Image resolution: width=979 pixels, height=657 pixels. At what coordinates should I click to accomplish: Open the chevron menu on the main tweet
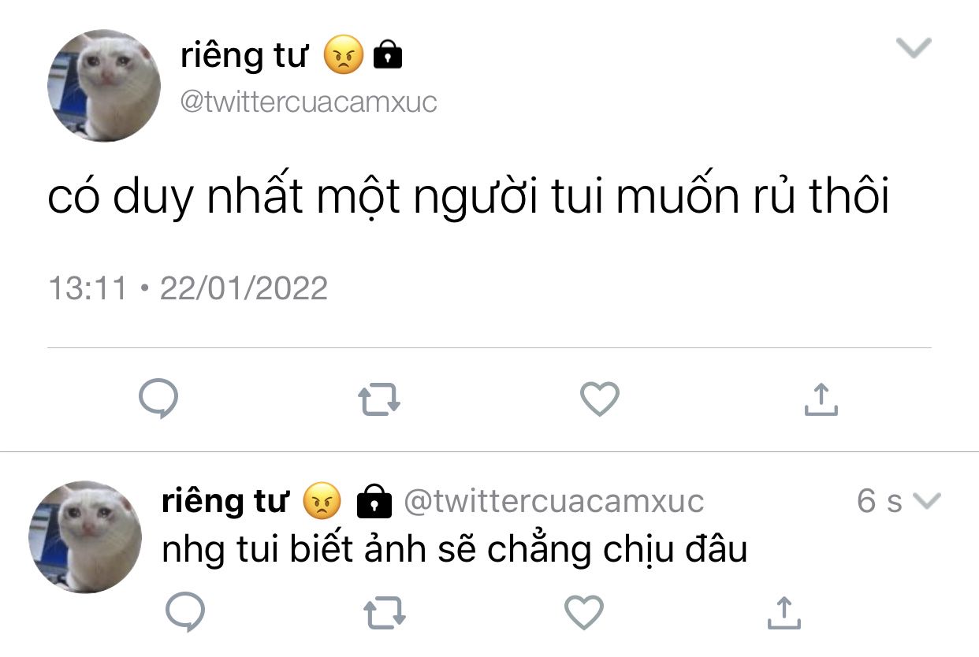coord(915,48)
